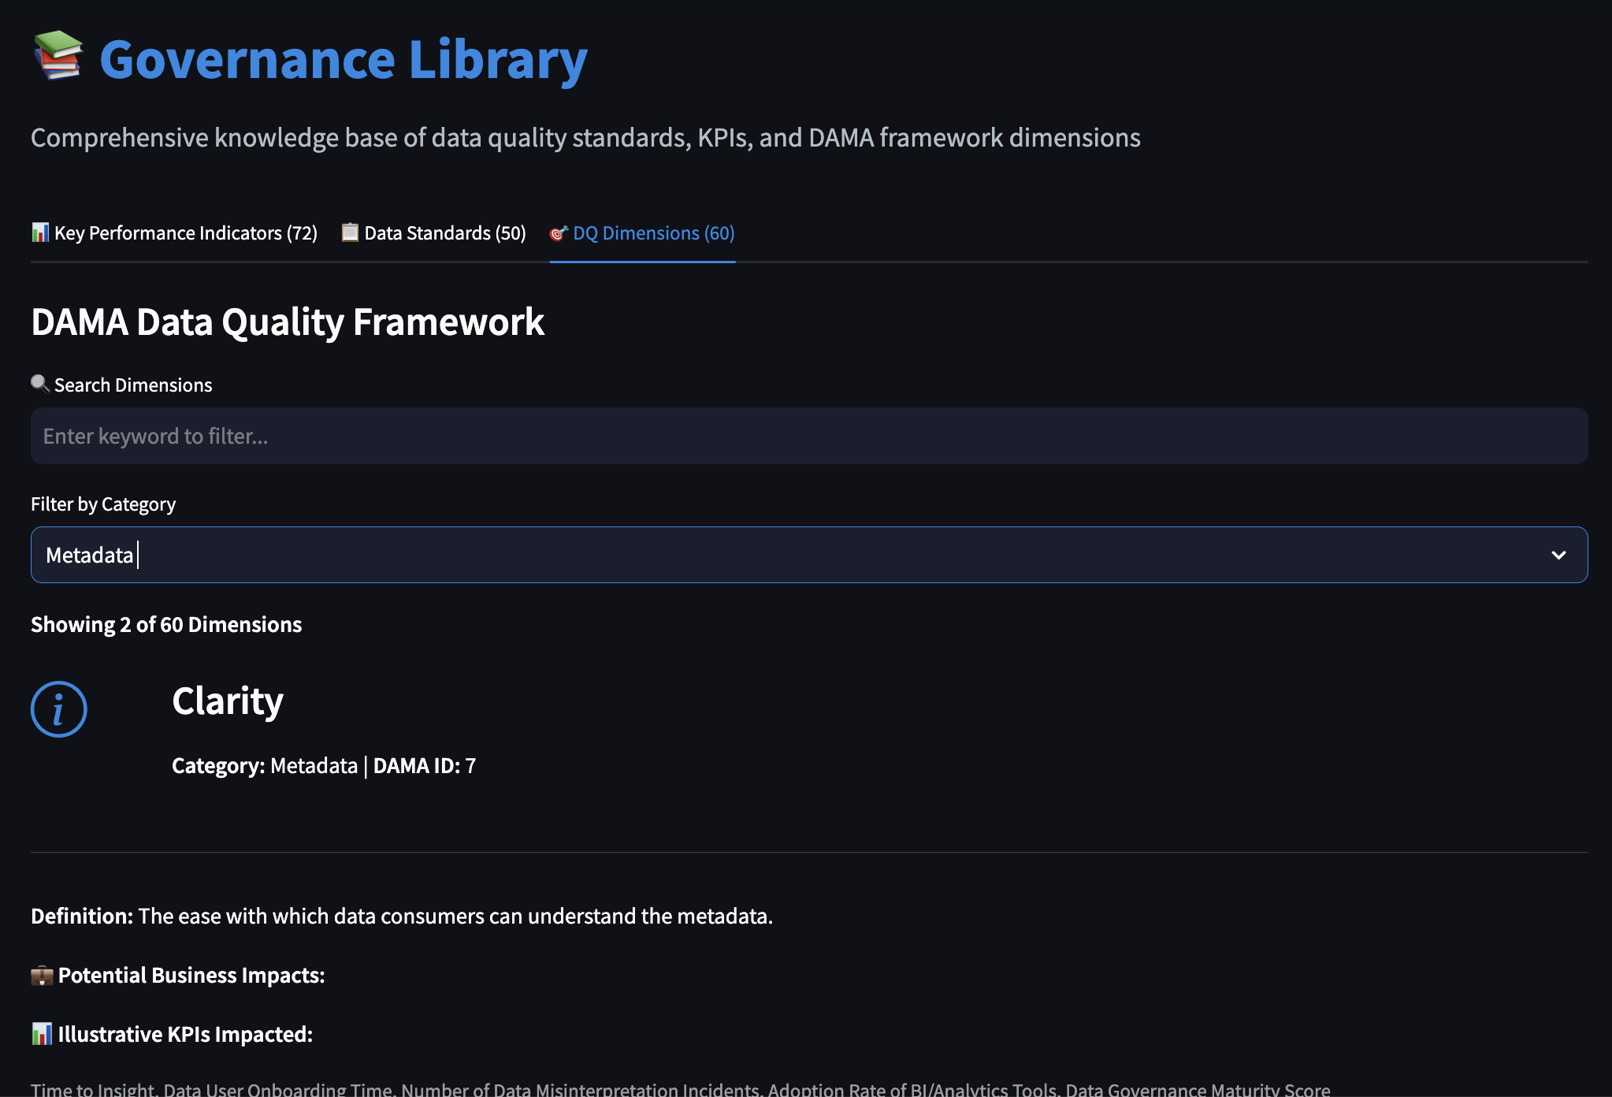Click the briefcase icon for Potential Business Impacts
Viewport: 1612px width, 1097px height.
[43, 975]
